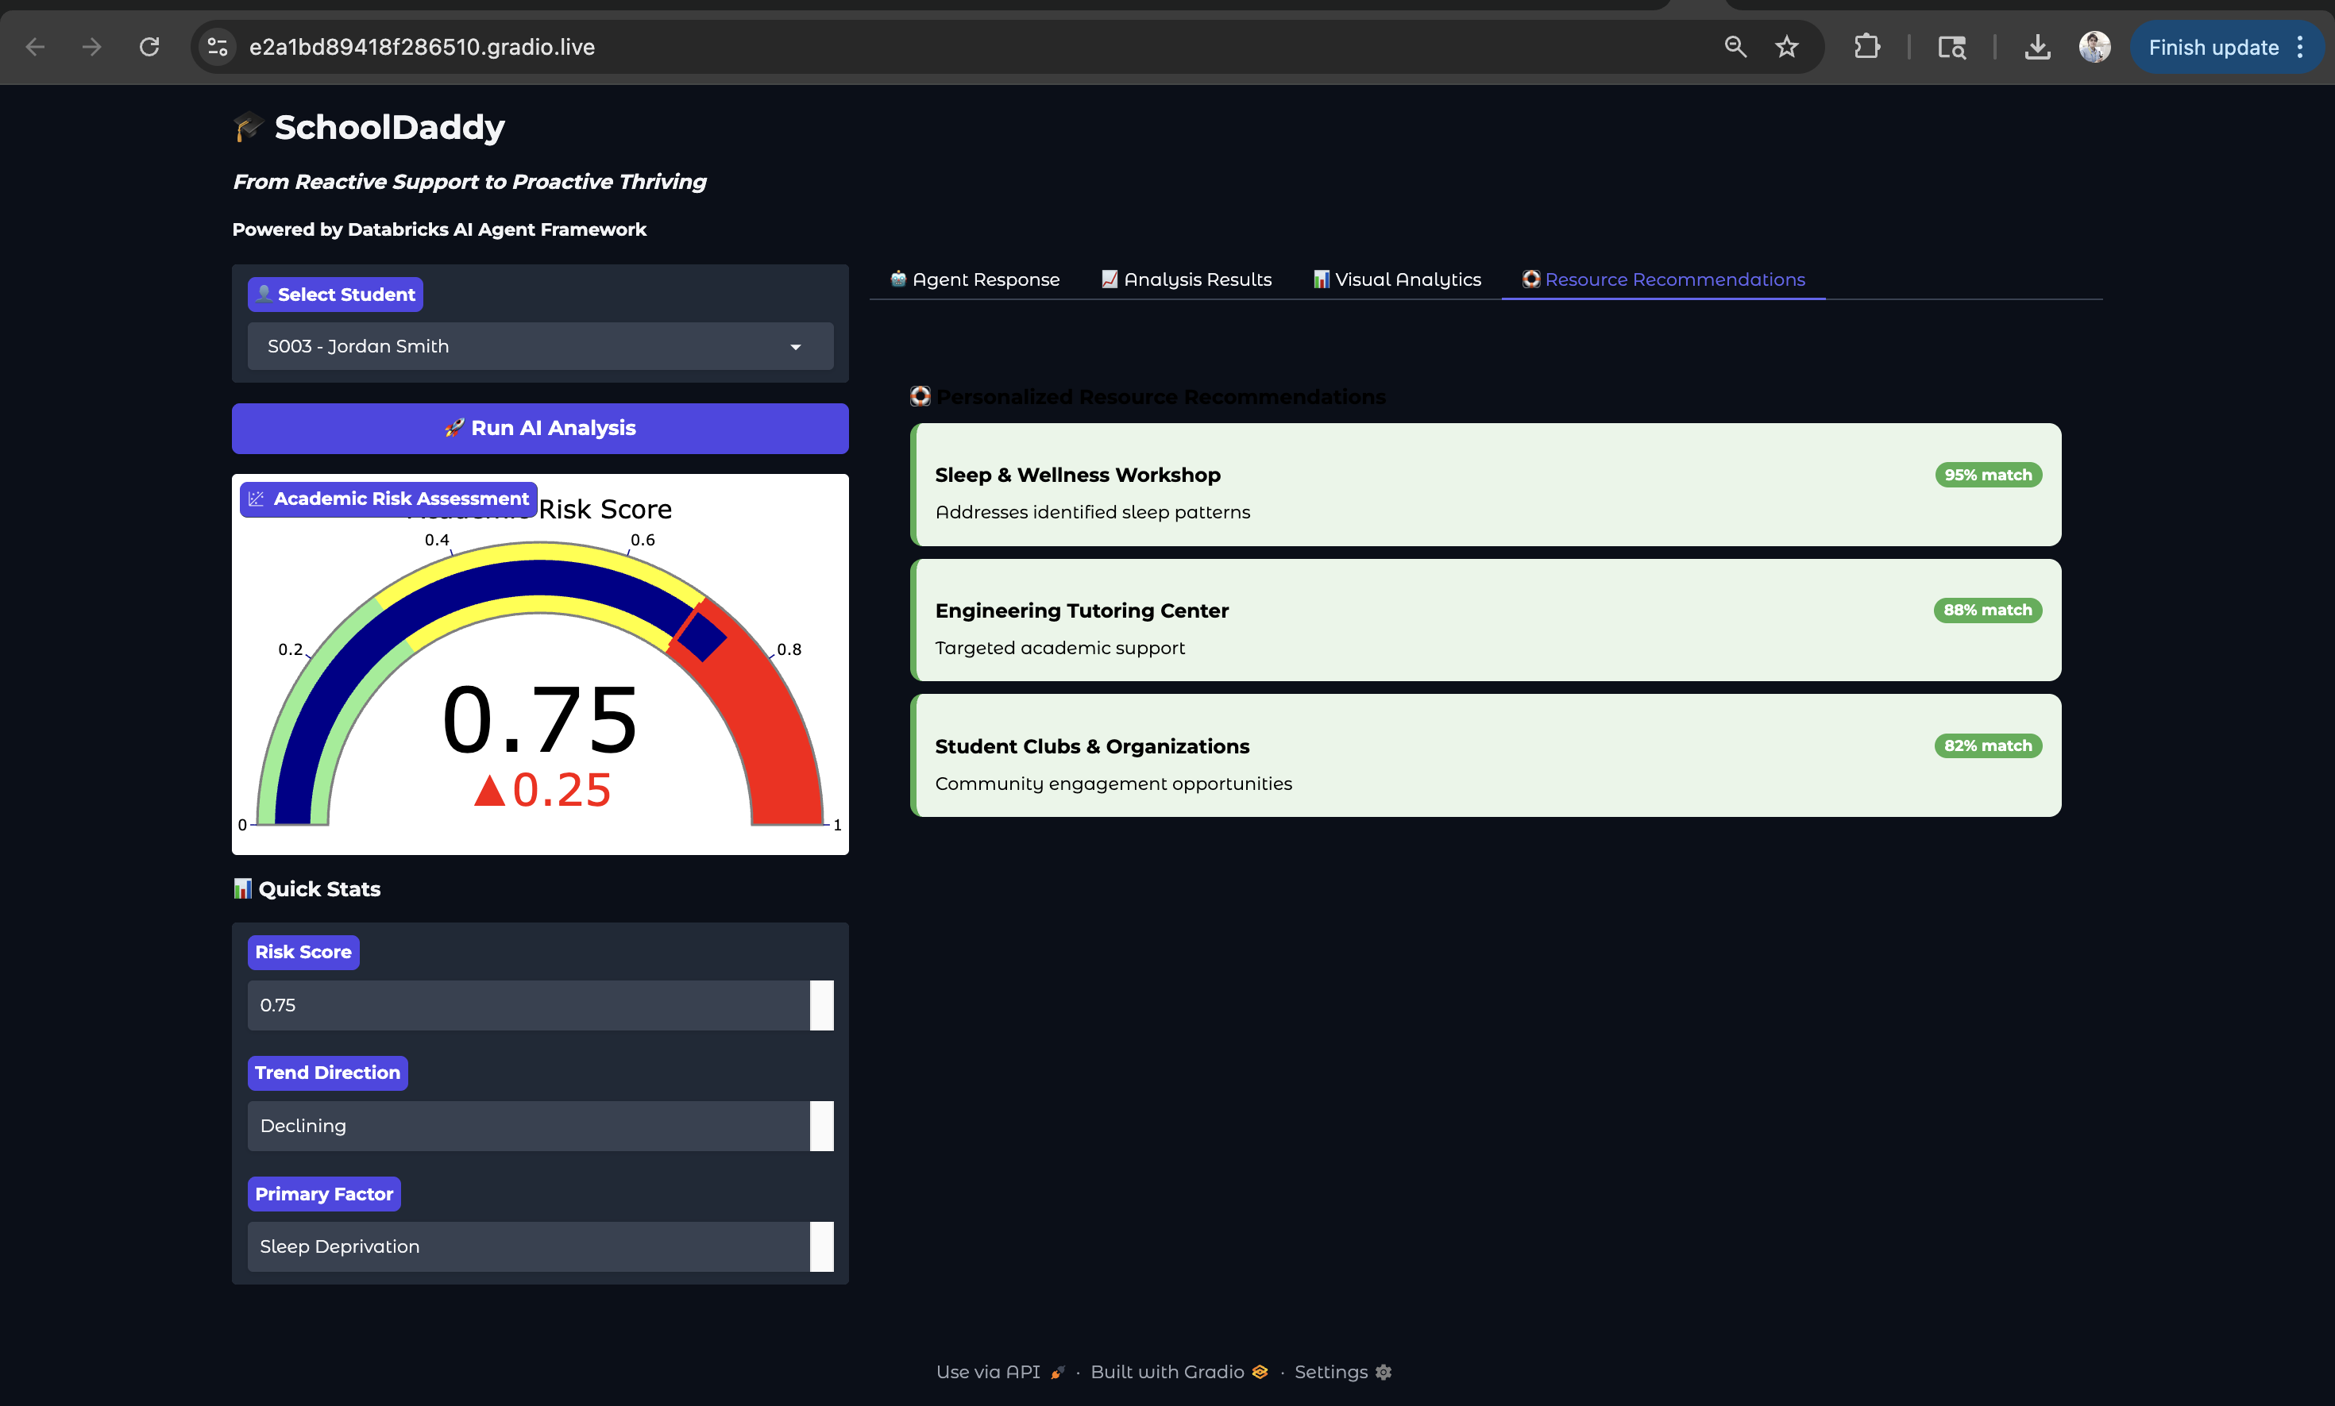Open the downloads tray icon
The width and height of the screenshot is (2335, 1406).
2036,46
